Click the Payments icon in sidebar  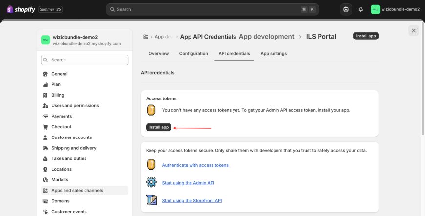point(45,116)
